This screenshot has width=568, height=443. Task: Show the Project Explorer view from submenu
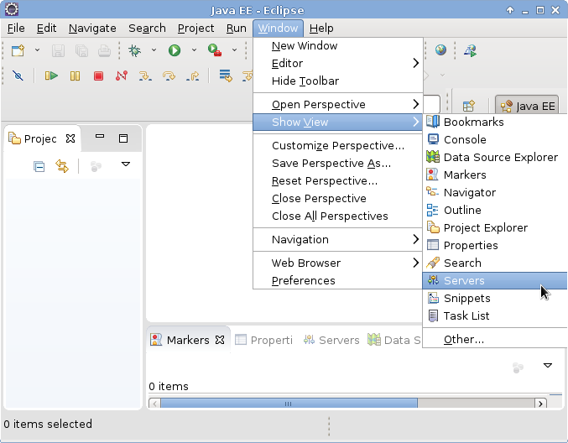pyautogui.click(x=495, y=228)
